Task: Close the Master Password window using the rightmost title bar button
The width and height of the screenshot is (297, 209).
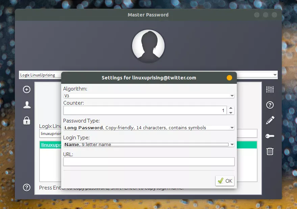Action: point(274,15)
